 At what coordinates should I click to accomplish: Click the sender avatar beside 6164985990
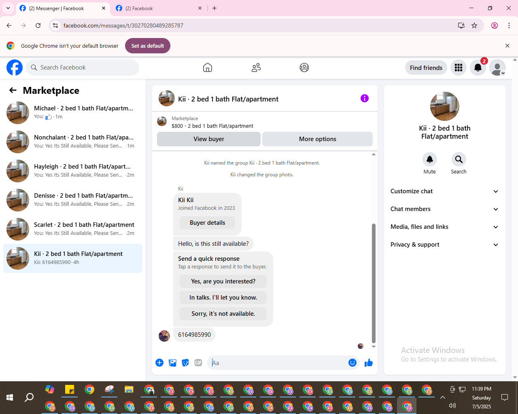(164, 336)
